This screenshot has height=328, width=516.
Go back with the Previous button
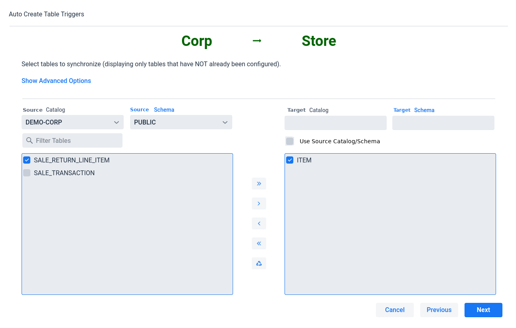point(439,310)
